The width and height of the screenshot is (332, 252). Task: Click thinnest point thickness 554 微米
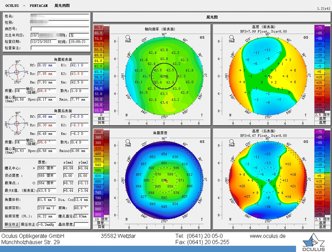tap(47, 183)
